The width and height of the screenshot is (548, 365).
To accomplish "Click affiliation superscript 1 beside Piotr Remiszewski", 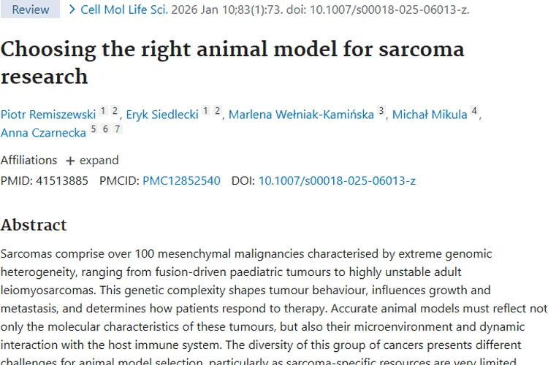I will (103, 111).
